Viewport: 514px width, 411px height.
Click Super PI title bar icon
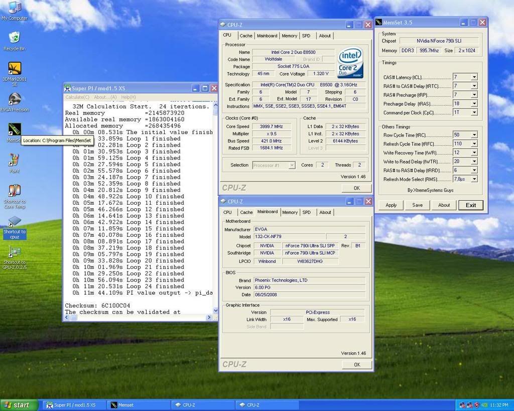(x=68, y=88)
